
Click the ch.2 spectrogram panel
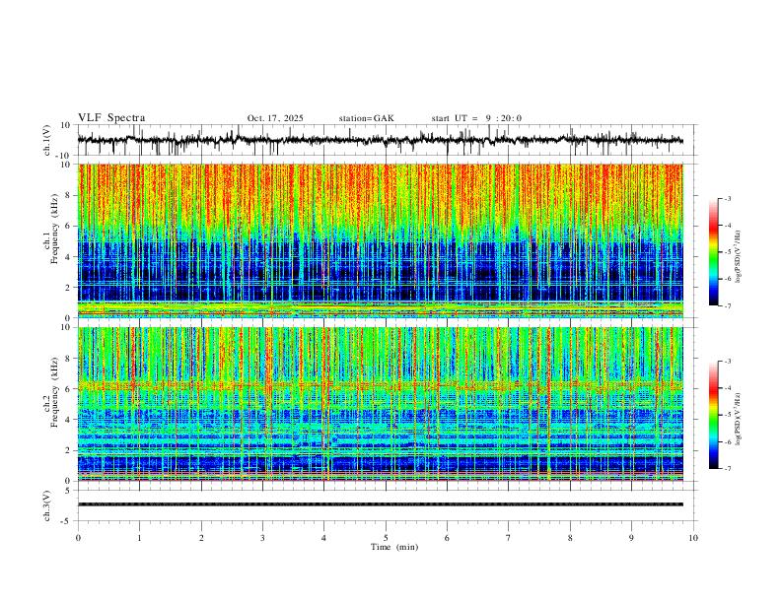(380, 404)
